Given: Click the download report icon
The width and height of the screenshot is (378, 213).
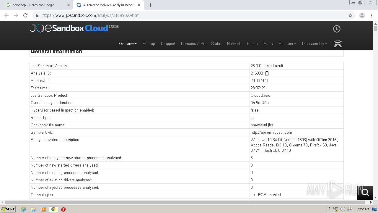Looking at the screenshot, I should click(x=337, y=29).
